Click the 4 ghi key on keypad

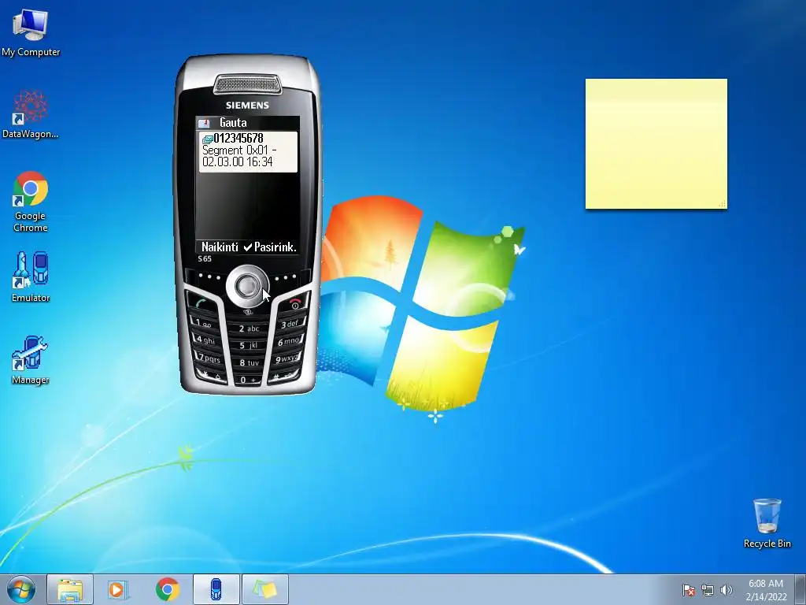pos(205,340)
